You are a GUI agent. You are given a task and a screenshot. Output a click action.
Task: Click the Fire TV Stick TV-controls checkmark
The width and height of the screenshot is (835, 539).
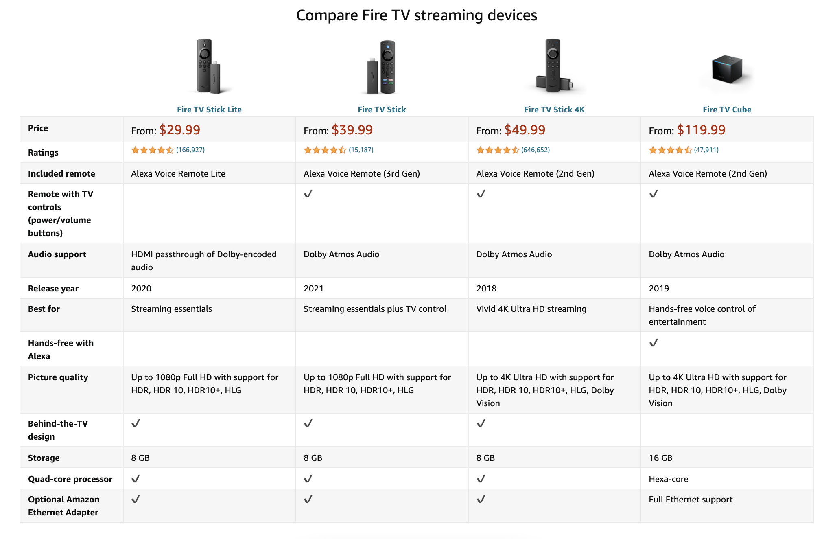(308, 194)
